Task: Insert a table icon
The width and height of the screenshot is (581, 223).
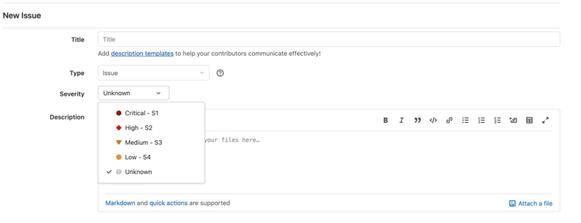Action: pos(530,120)
